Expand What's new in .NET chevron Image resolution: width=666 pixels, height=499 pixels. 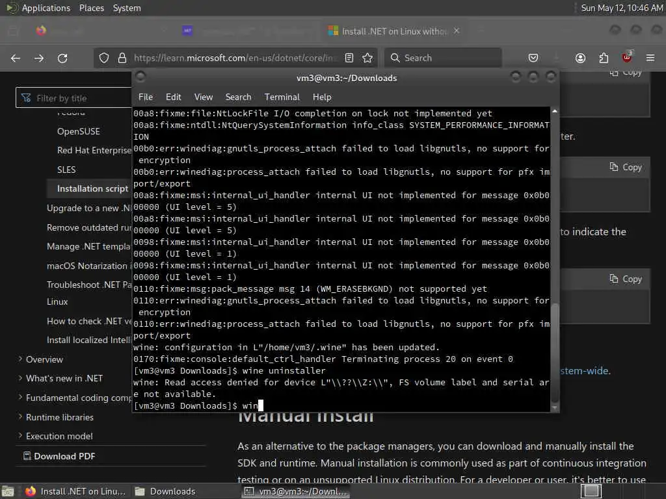[20, 377]
